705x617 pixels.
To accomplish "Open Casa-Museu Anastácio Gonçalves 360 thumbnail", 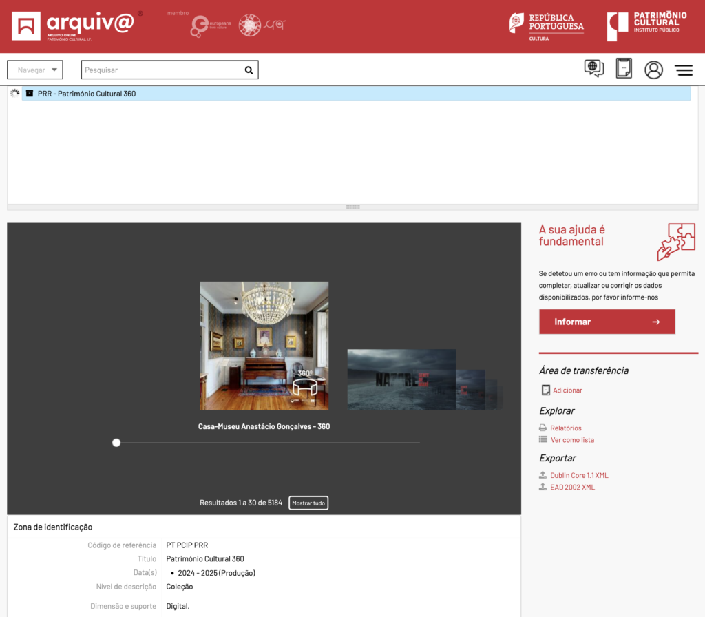I will point(264,346).
